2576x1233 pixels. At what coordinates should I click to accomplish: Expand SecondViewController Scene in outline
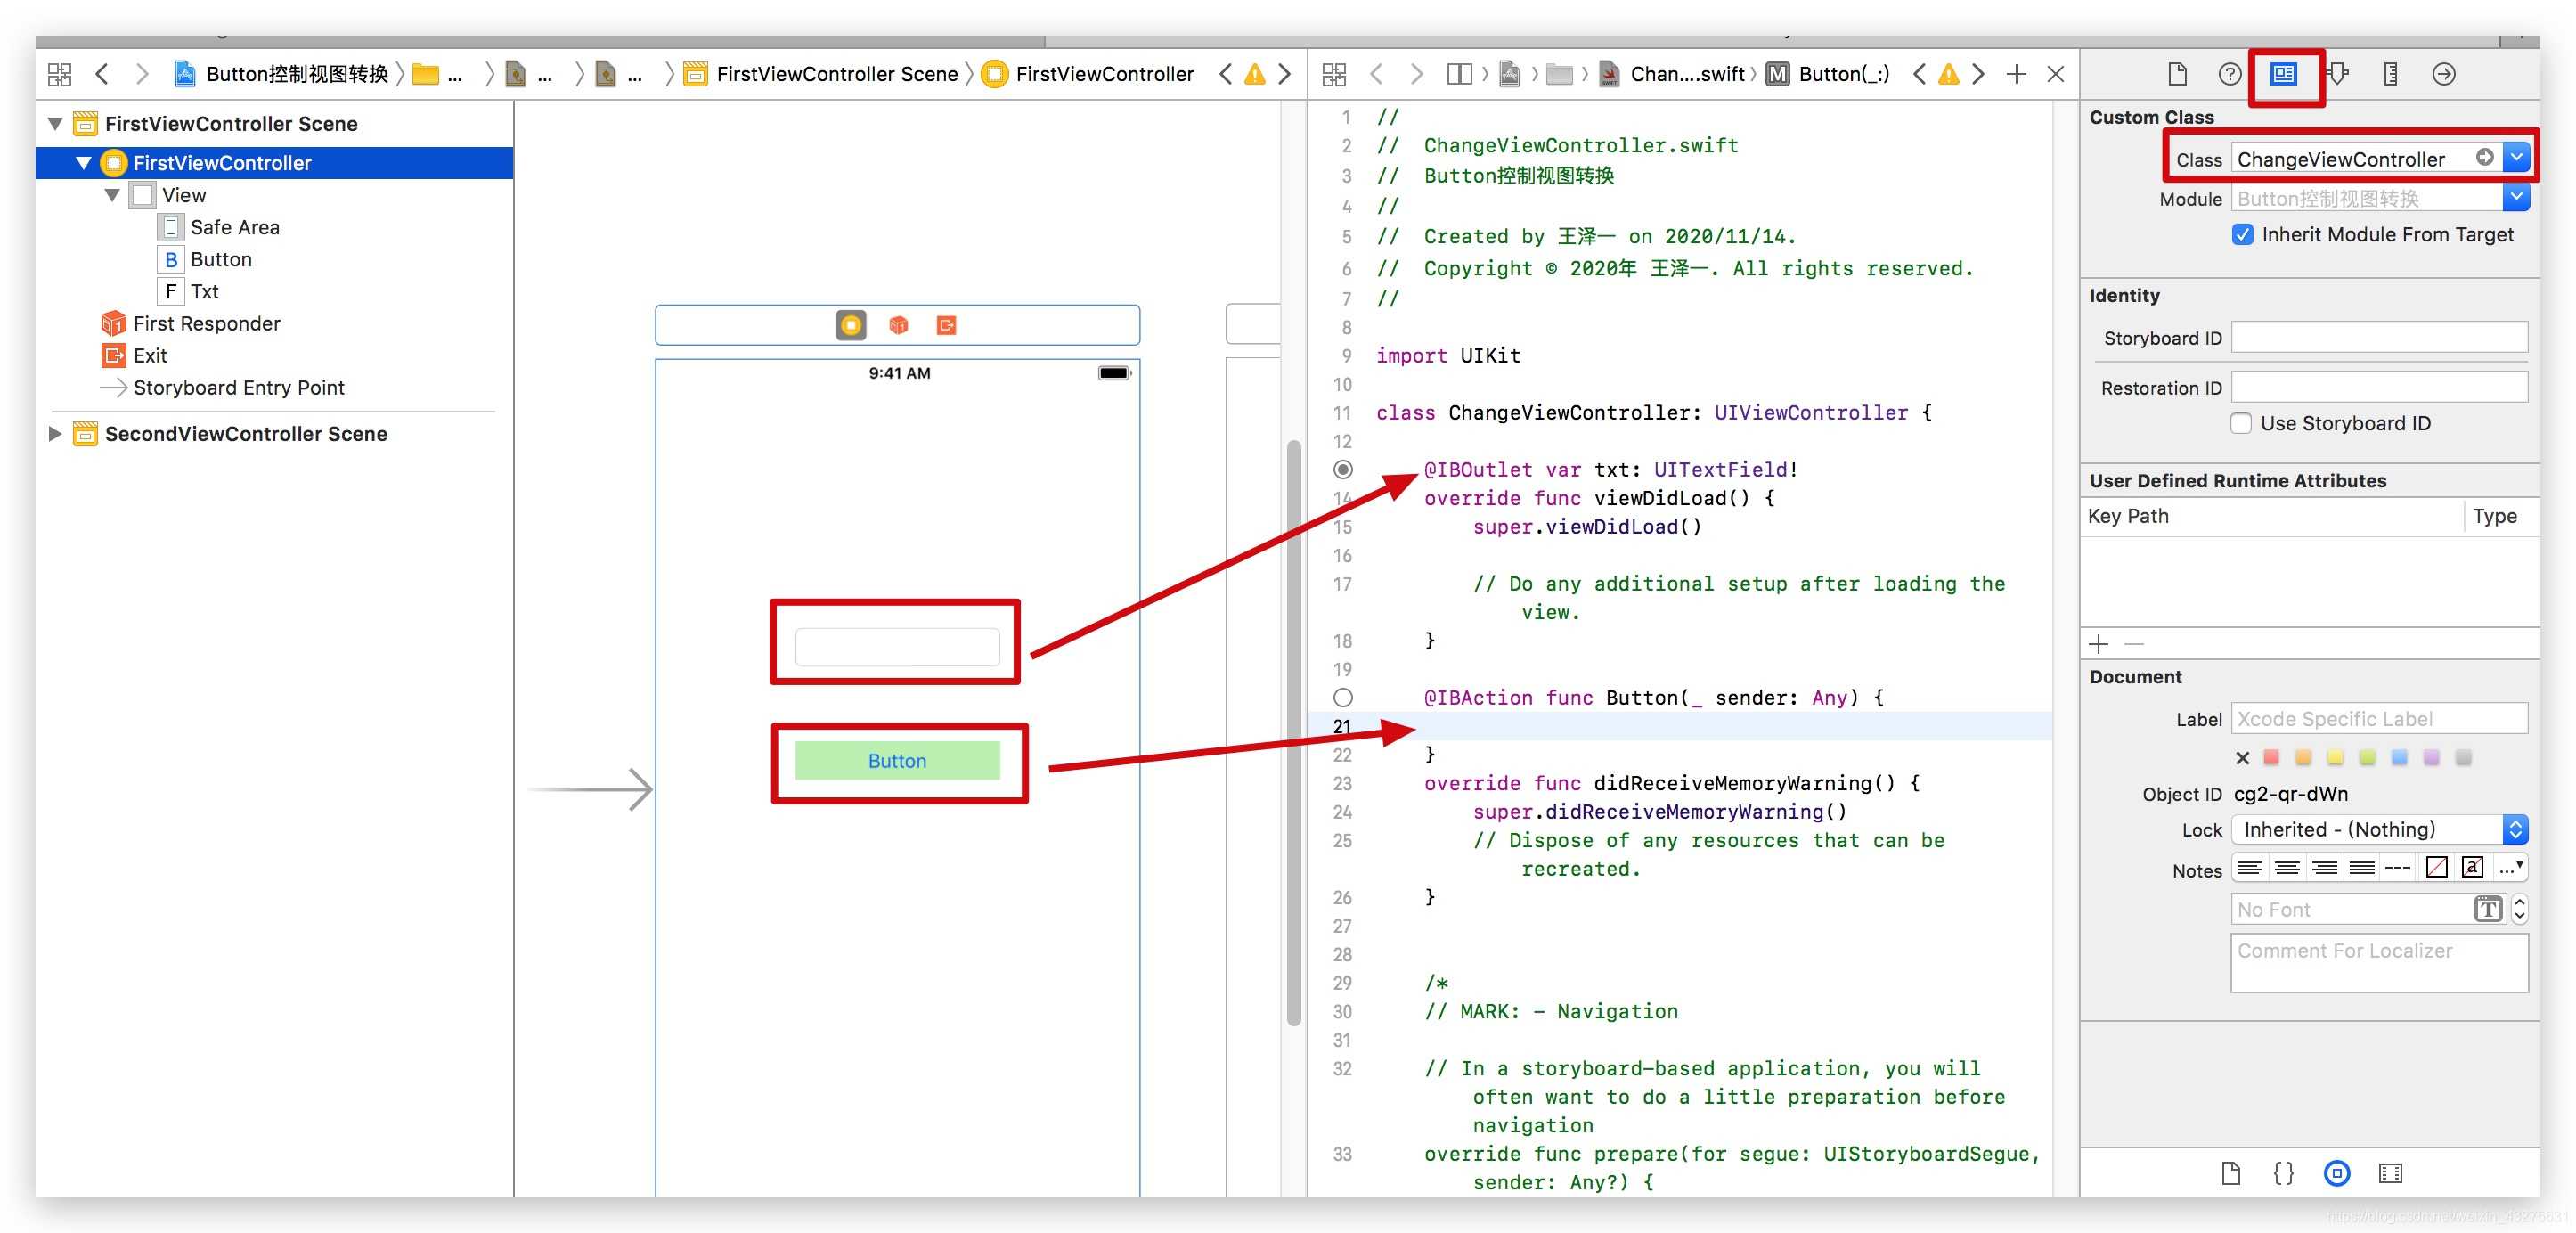pyautogui.click(x=56, y=433)
